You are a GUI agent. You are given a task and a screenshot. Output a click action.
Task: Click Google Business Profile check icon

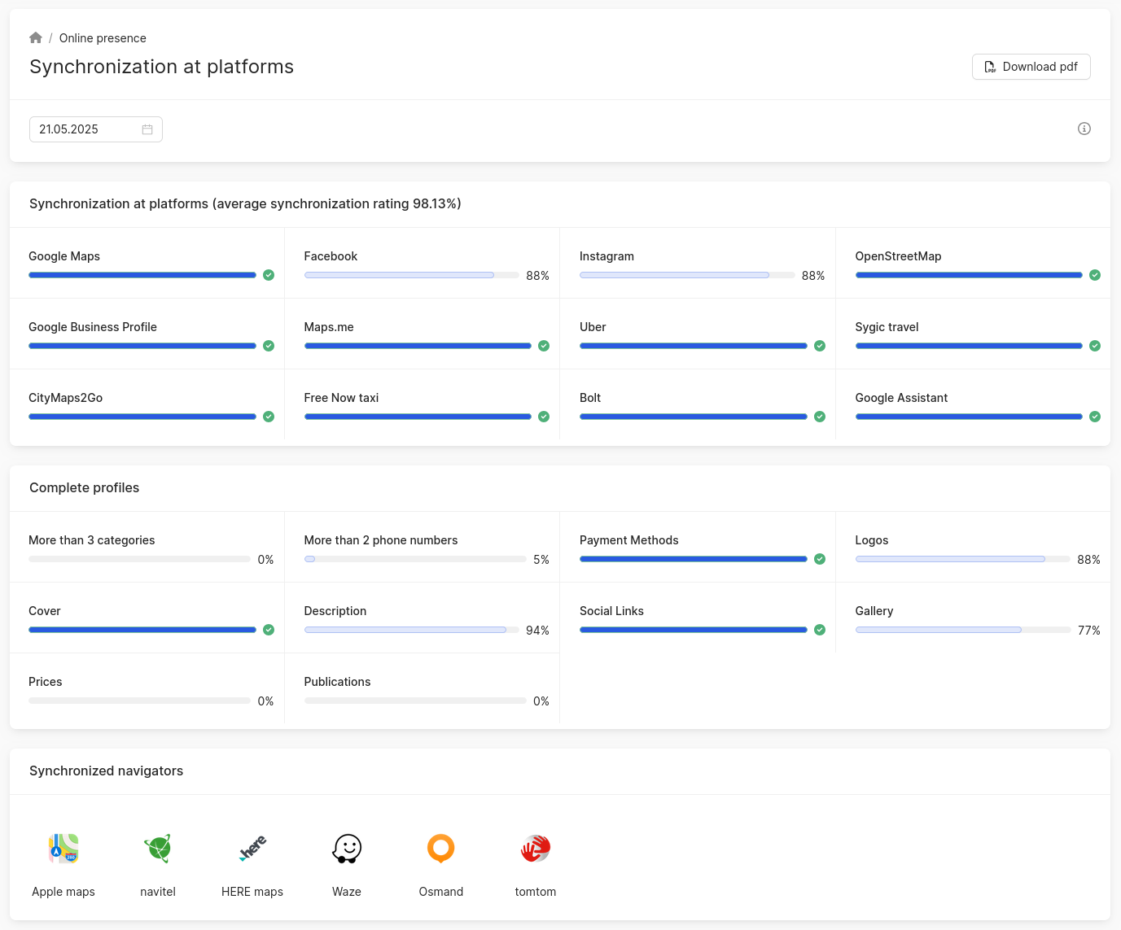point(269,346)
